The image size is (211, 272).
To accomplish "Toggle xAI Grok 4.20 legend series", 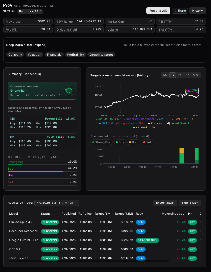I will pos(144,127).
